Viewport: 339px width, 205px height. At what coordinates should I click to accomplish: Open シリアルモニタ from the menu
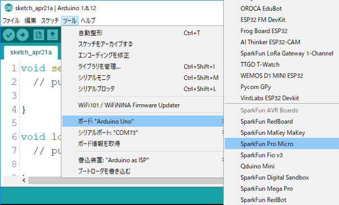point(143,78)
